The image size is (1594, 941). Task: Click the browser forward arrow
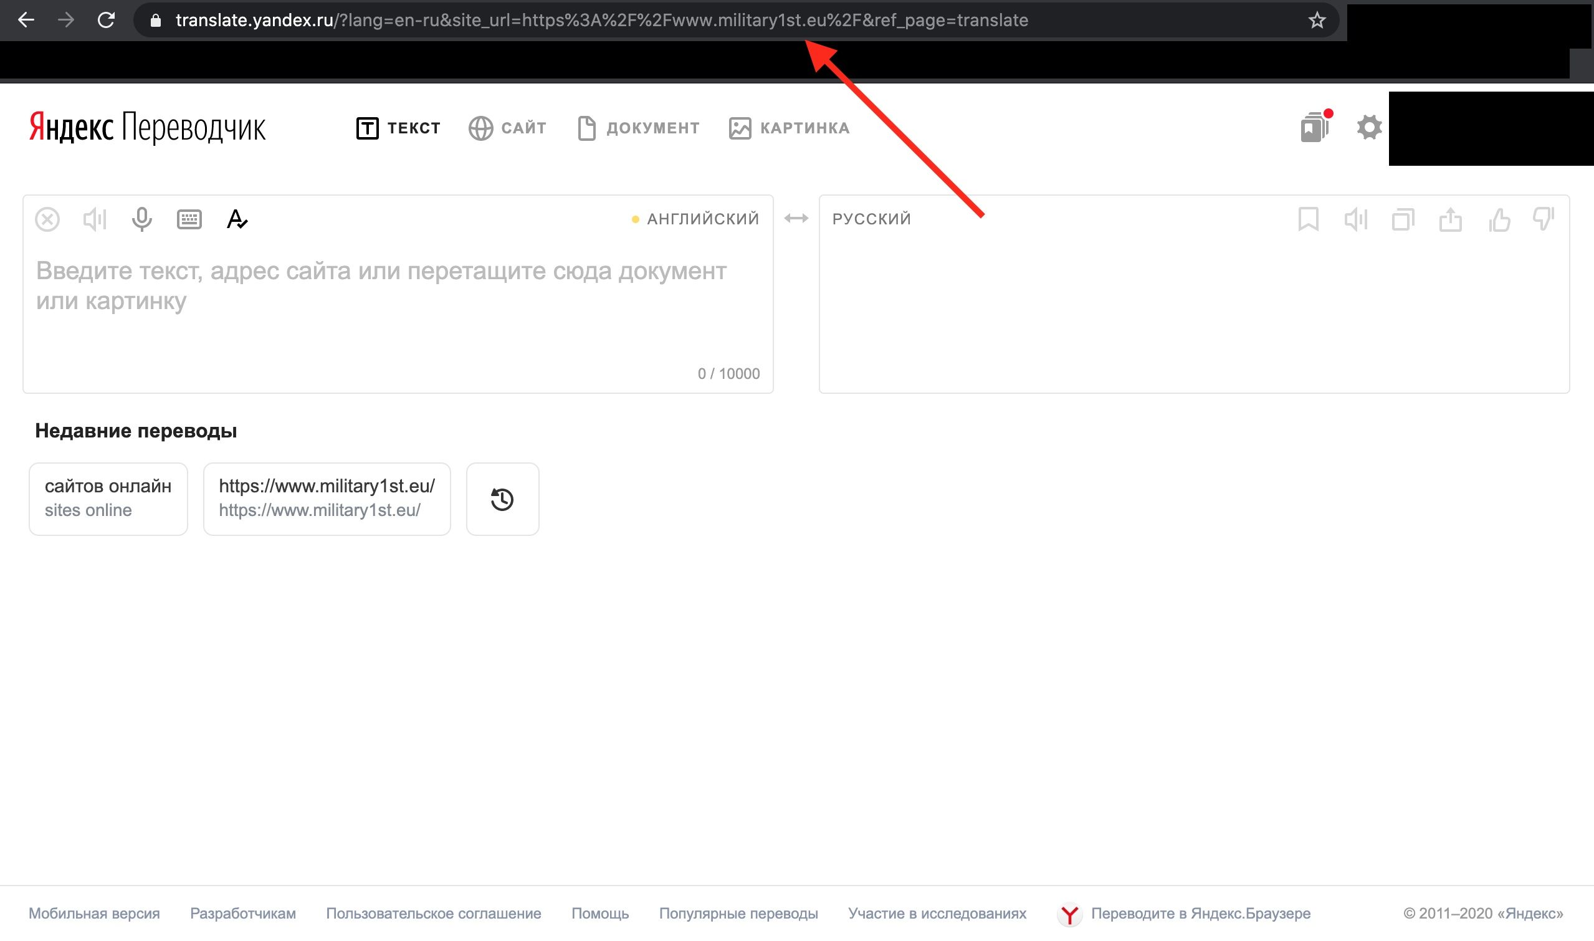(x=66, y=21)
